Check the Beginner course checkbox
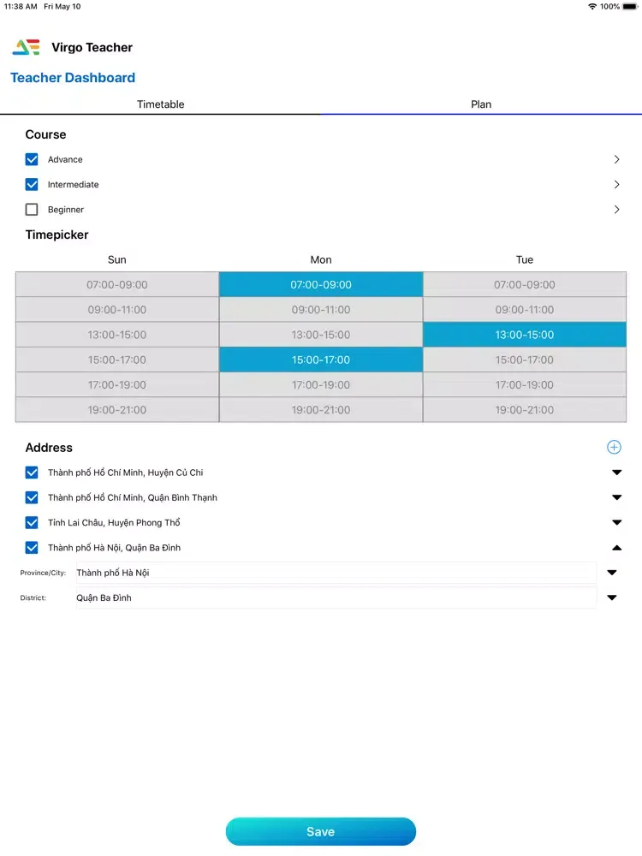 (x=32, y=210)
